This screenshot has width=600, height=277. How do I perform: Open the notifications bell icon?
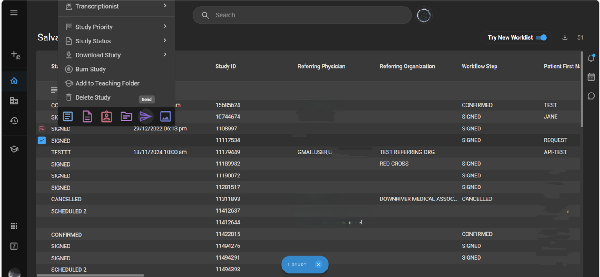[x=591, y=58]
